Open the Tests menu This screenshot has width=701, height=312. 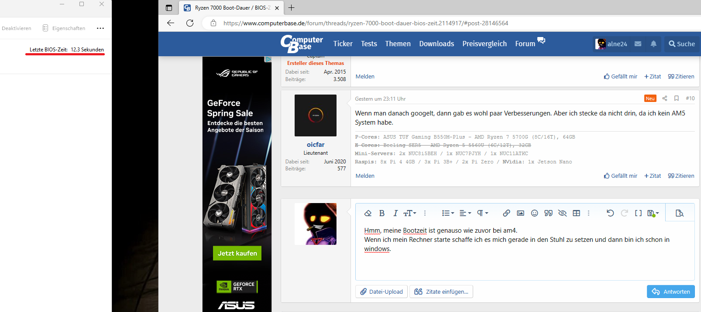[369, 44]
